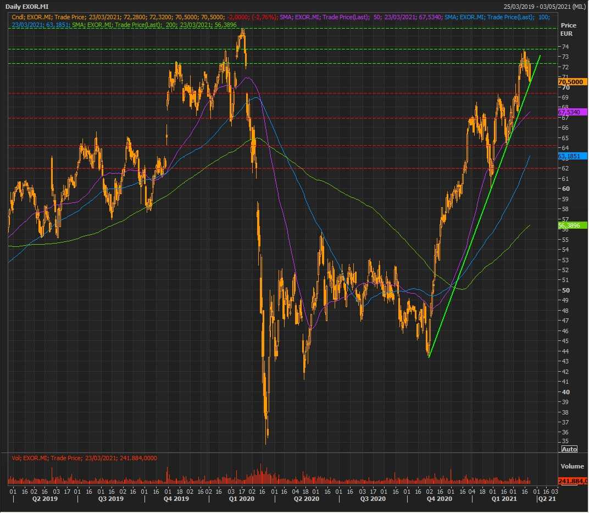Image resolution: width=589 pixels, height=513 pixels.
Task: Click the green 56,3896 SMA 200 price tag
Action: pyautogui.click(x=572, y=225)
